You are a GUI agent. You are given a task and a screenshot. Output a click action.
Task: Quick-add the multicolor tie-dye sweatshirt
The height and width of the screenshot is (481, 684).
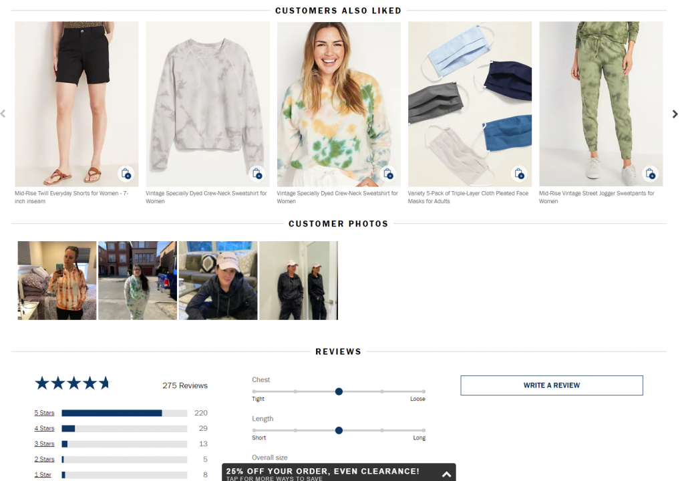(x=388, y=174)
